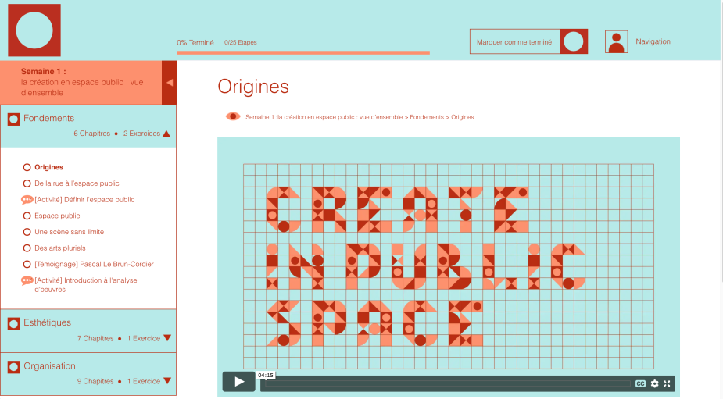Screen dimensions: 723x399
Task: Expand the Organisation section arrow
Action: pyautogui.click(x=166, y=381)
